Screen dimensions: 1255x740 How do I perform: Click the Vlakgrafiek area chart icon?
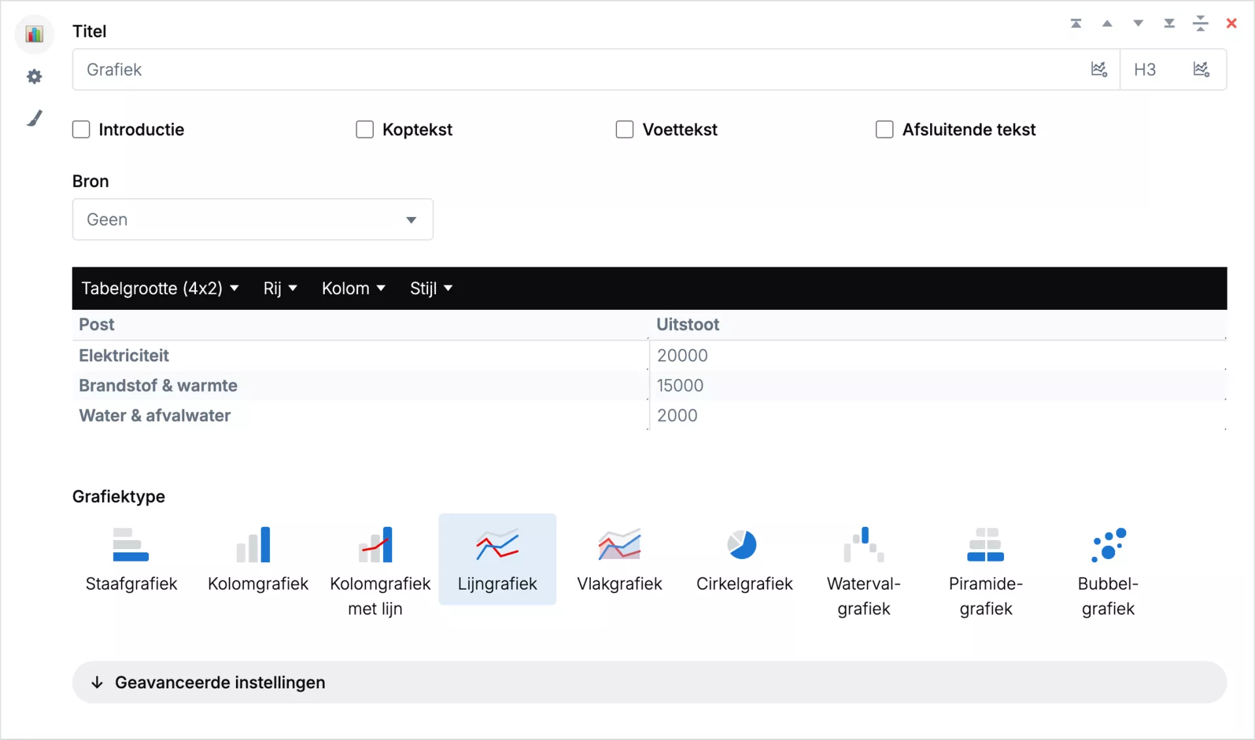tap(619, 545)
